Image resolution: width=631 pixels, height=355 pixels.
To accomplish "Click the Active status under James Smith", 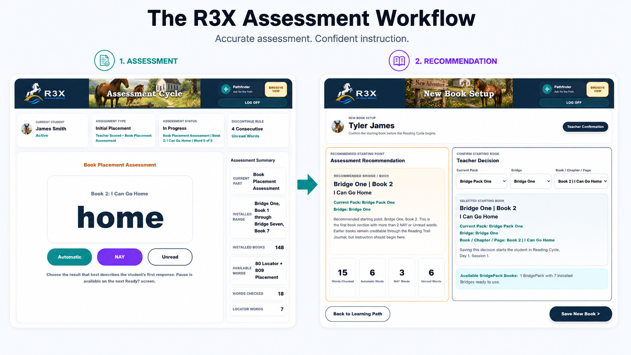I will (x=42, y=135).
